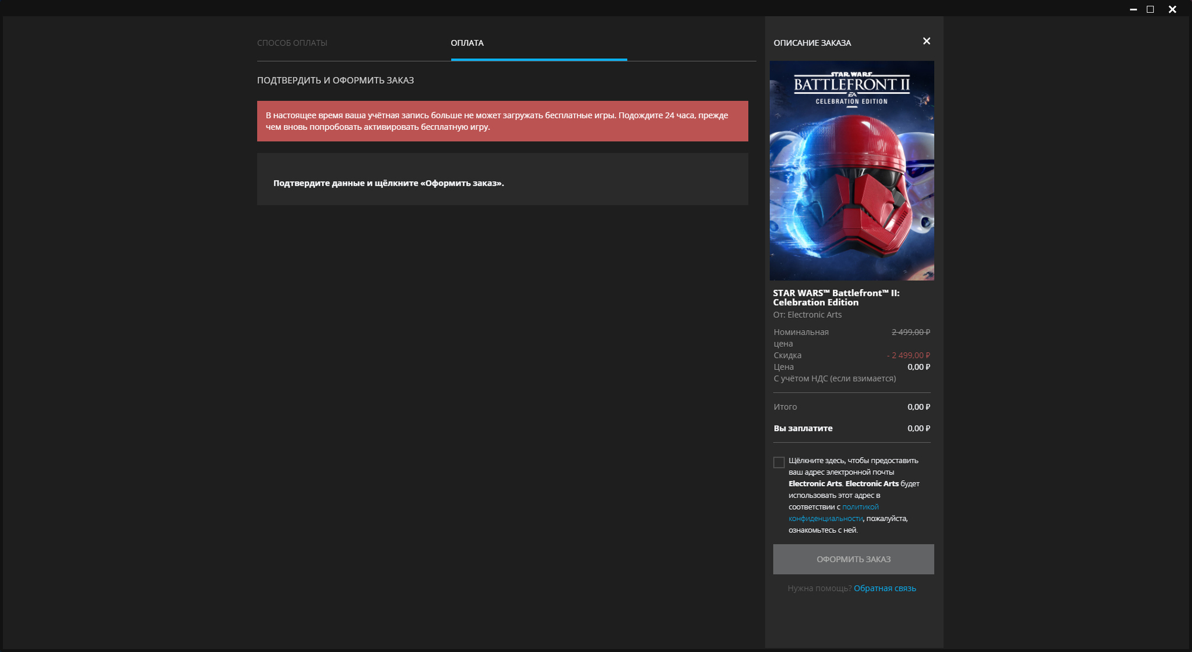Click the 'Подтвердите данные' instruction text
This screenshot has width=1192, height=652.
(388, 183)
